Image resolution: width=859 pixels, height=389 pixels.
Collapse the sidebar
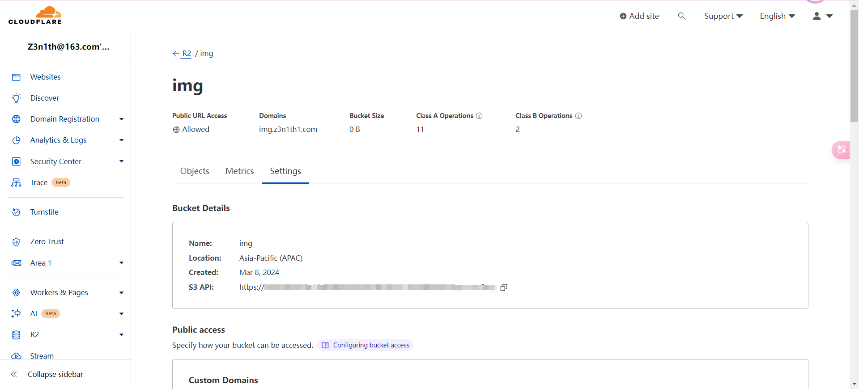(x=55, y=374)
